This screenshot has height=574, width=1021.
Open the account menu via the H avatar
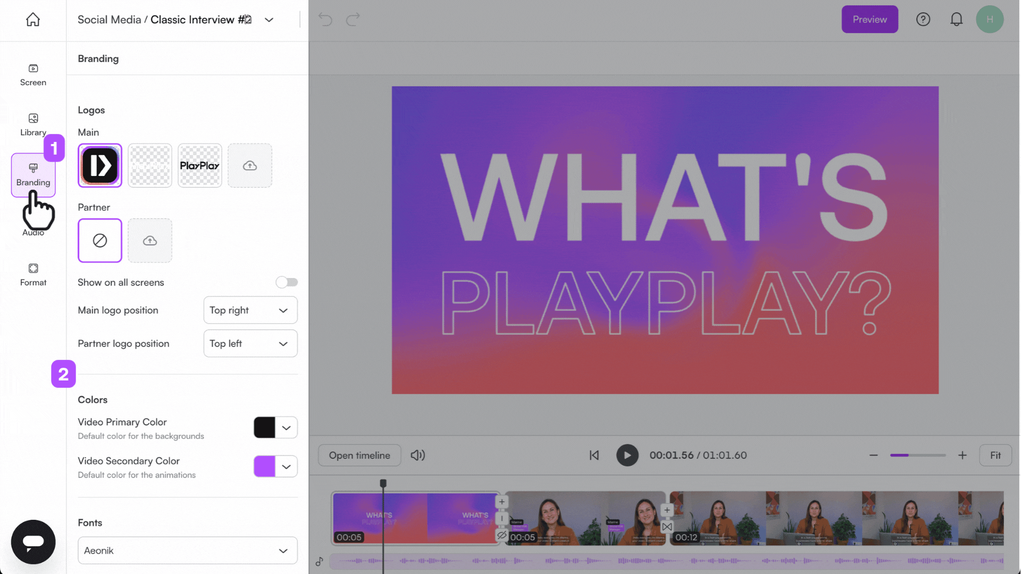point(990,19)
